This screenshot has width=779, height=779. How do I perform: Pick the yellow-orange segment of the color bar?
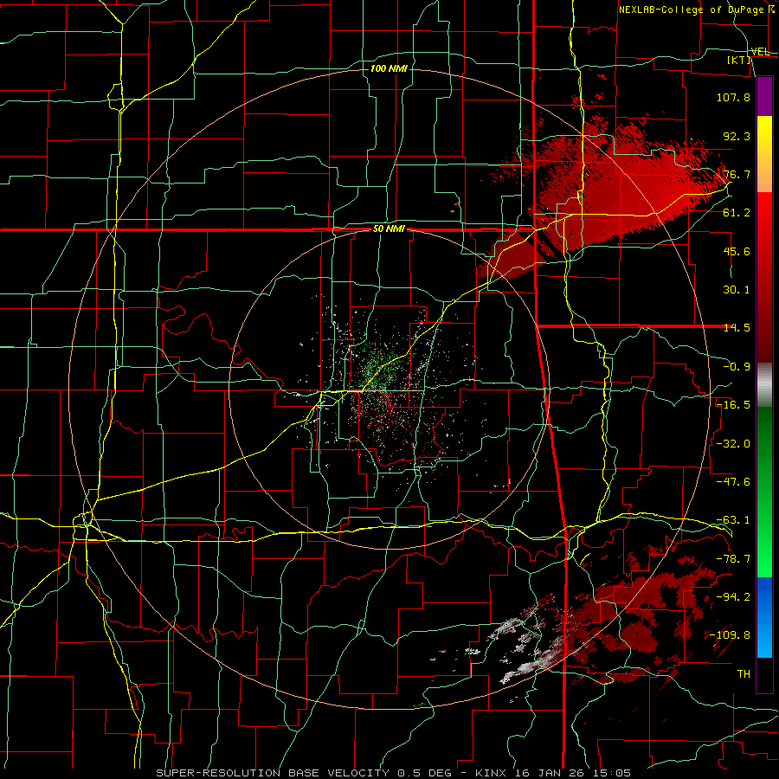tap(764, 154)
